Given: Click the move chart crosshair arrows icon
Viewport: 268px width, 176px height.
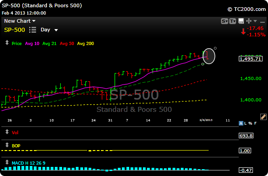Looking at the screenshot, I should (x=249, y=21).
